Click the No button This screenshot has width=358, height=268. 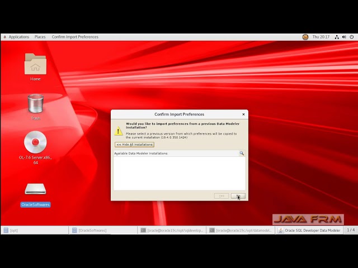(238, 196)
